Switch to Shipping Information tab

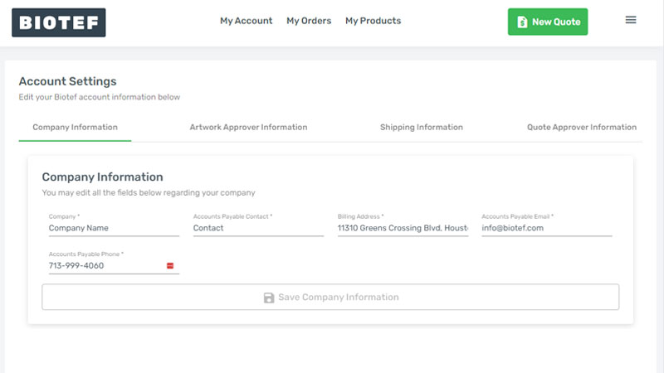pyautogui.click(x=422, y=128)
